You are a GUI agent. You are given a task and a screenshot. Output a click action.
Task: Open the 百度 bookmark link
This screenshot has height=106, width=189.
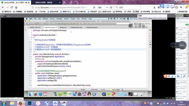click(x=136, y=12)
